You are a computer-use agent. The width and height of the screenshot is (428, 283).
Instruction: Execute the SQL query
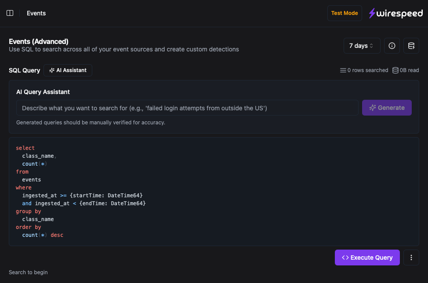click(x=367, y=257)
